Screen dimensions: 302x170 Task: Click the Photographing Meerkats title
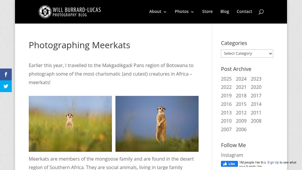coord(79,45)
